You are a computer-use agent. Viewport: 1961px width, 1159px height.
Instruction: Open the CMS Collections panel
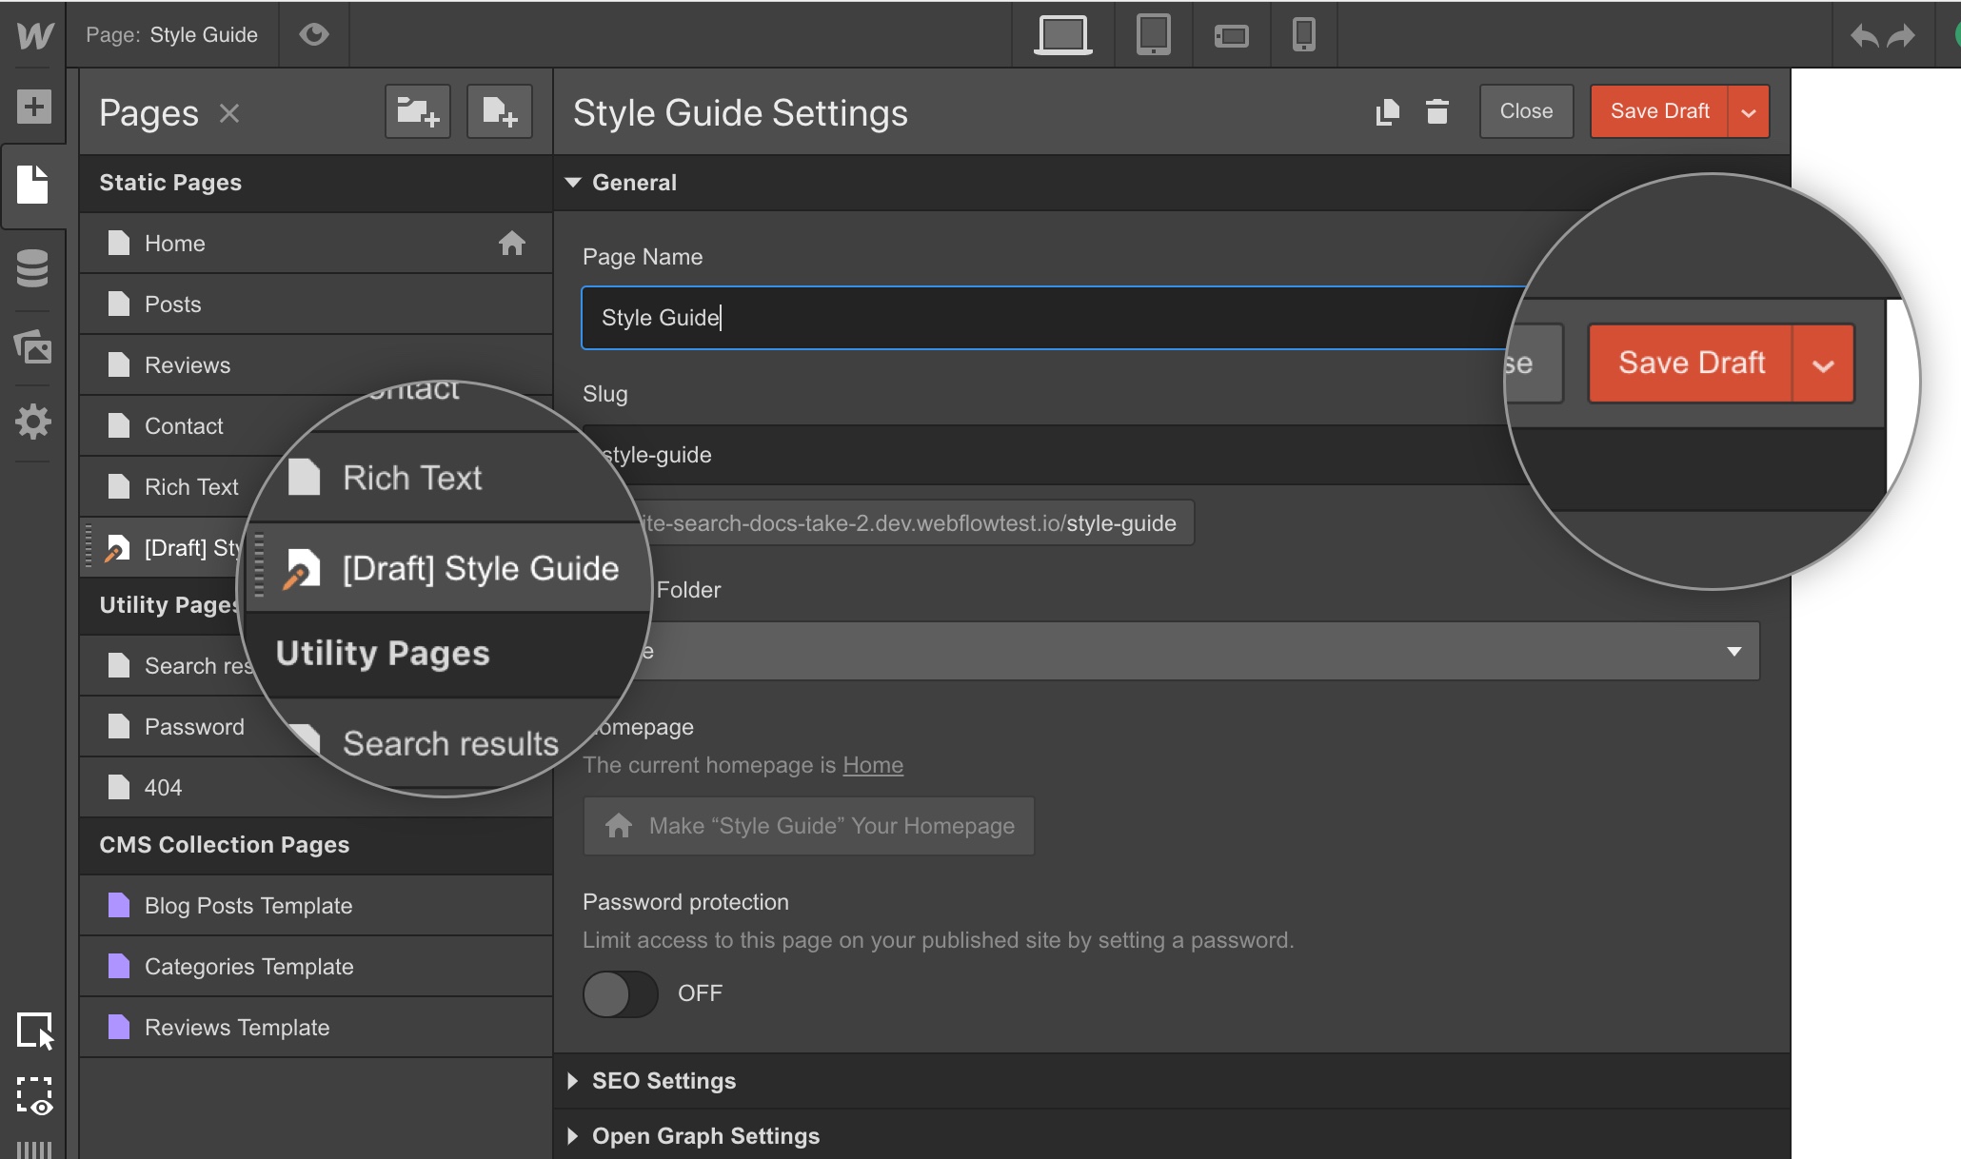point(33,268)
